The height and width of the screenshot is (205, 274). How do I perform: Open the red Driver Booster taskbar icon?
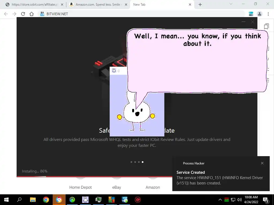138,200
